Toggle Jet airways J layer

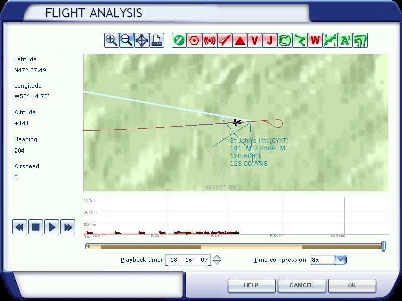click(x=270, y=40)
